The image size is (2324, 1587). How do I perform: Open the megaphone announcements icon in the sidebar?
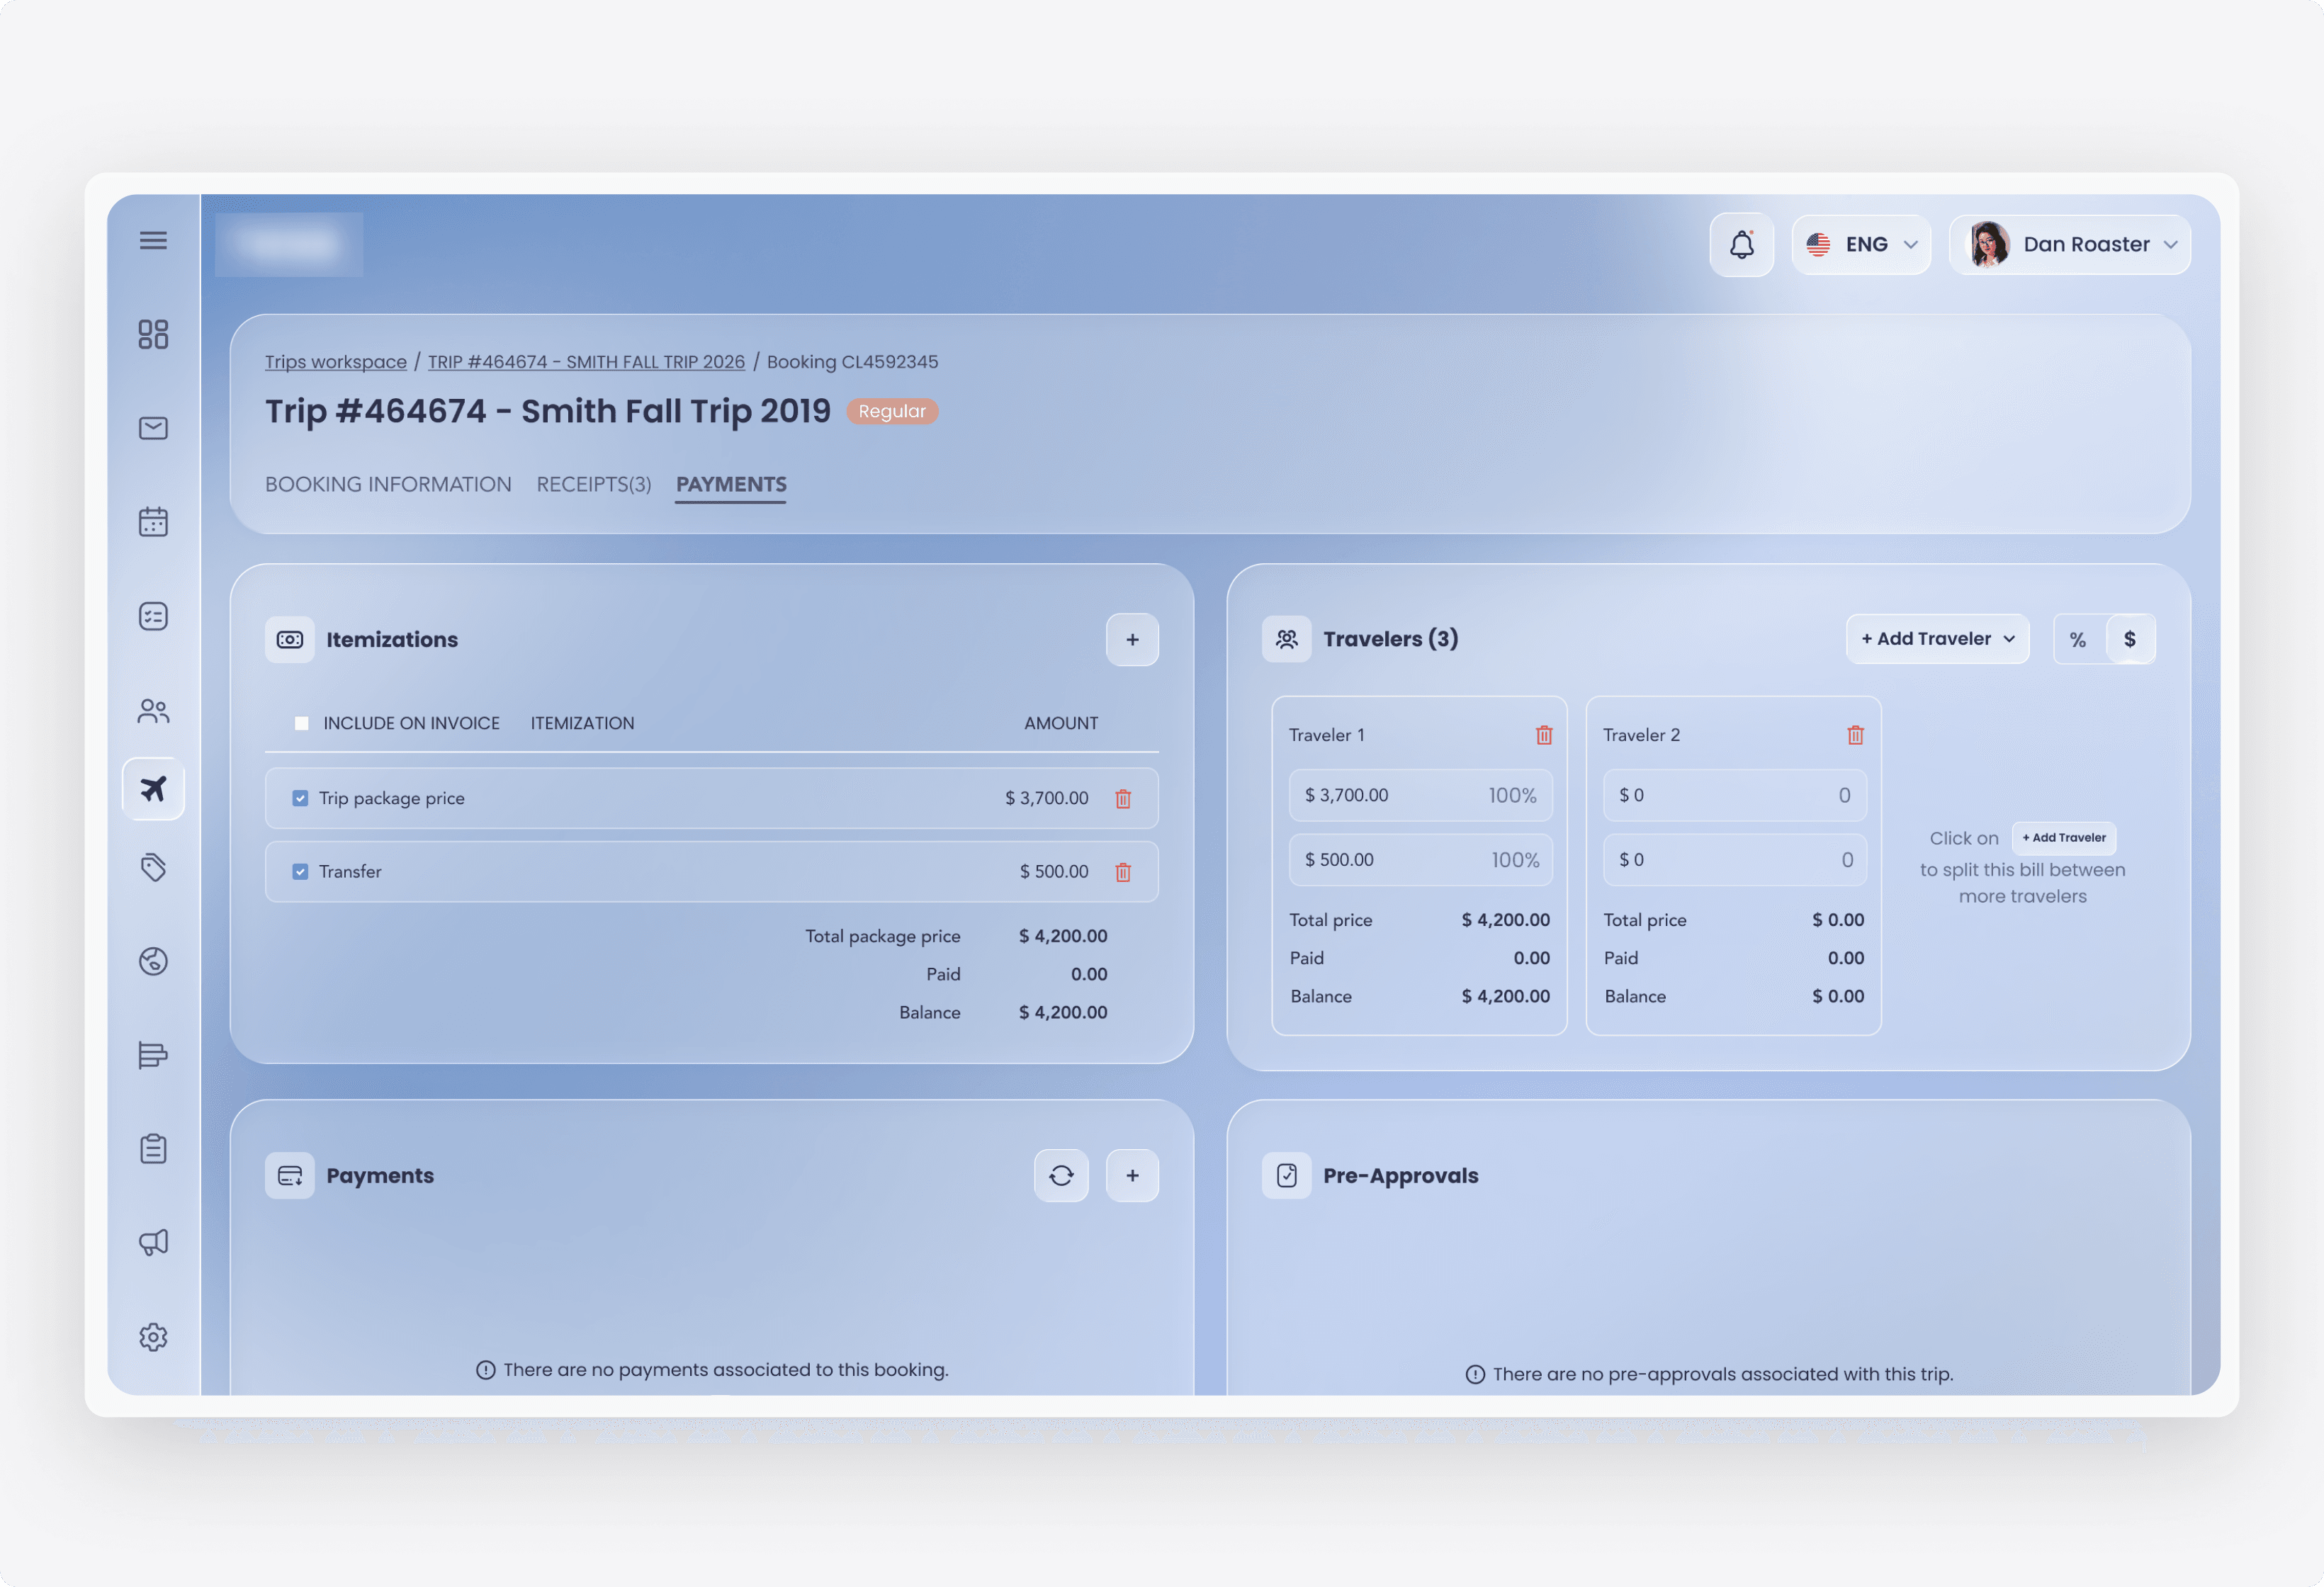pos(153,1242)
